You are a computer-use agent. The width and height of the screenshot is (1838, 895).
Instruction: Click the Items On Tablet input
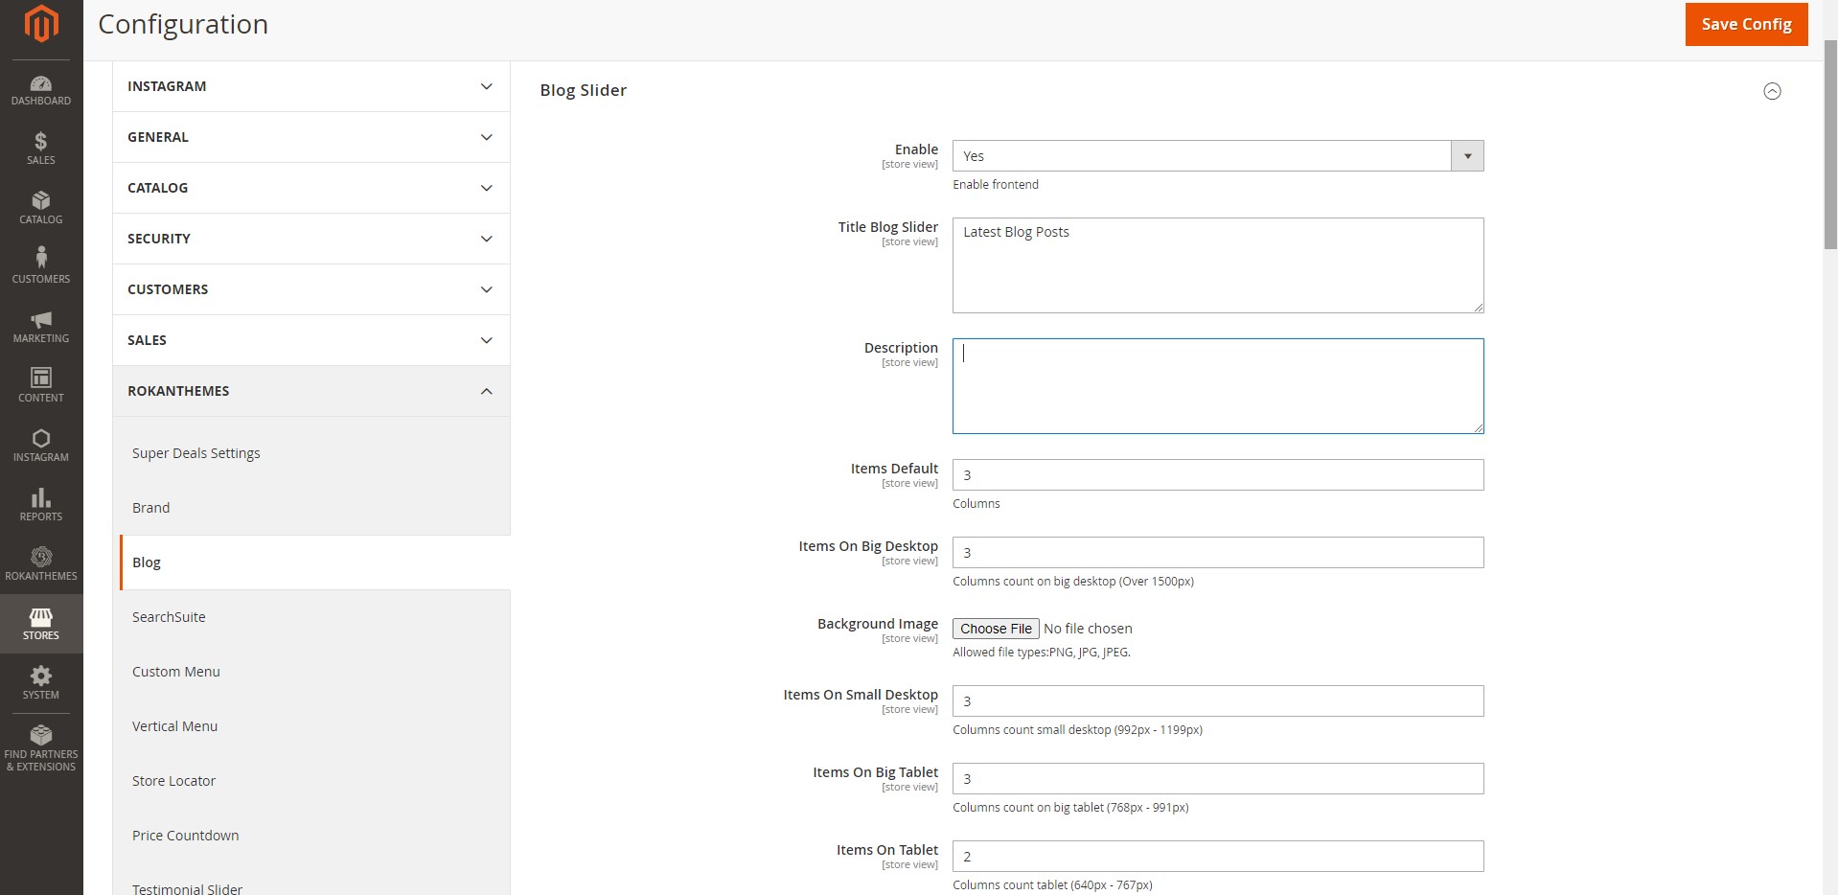click(1217, 857)
